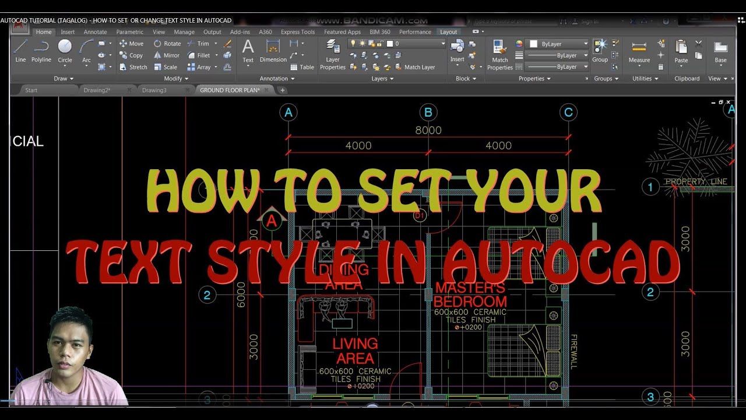
Task: Click the Group tool
Action: point(600,51)
